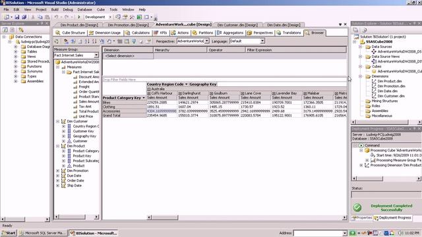Click the Cubes folder icon in Solution Explorer
The height and width of the screenshot is (237, 422).
(368, 66)
